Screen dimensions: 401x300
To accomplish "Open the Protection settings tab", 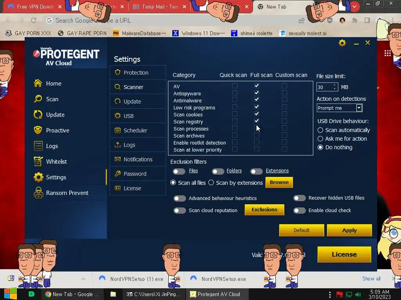I will tap(138, 72).
